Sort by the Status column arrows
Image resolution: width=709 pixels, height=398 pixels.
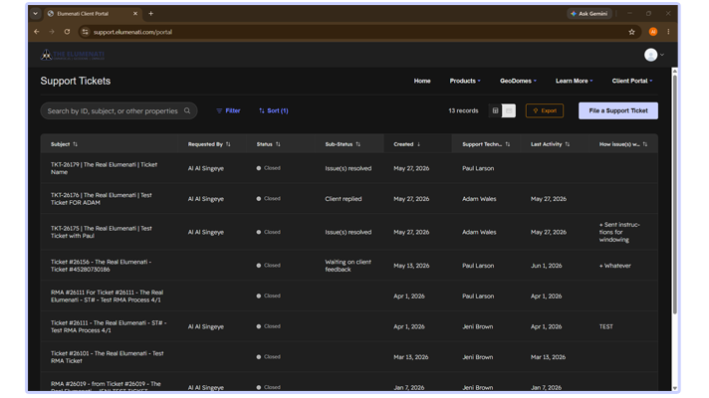click(x=278, y=144)
